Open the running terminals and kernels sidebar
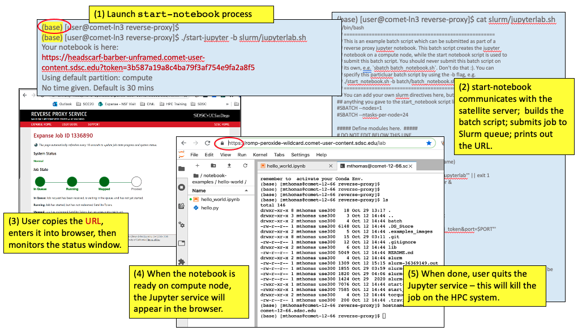The width and height of the screenshot is (578, 331). (182, 187)
